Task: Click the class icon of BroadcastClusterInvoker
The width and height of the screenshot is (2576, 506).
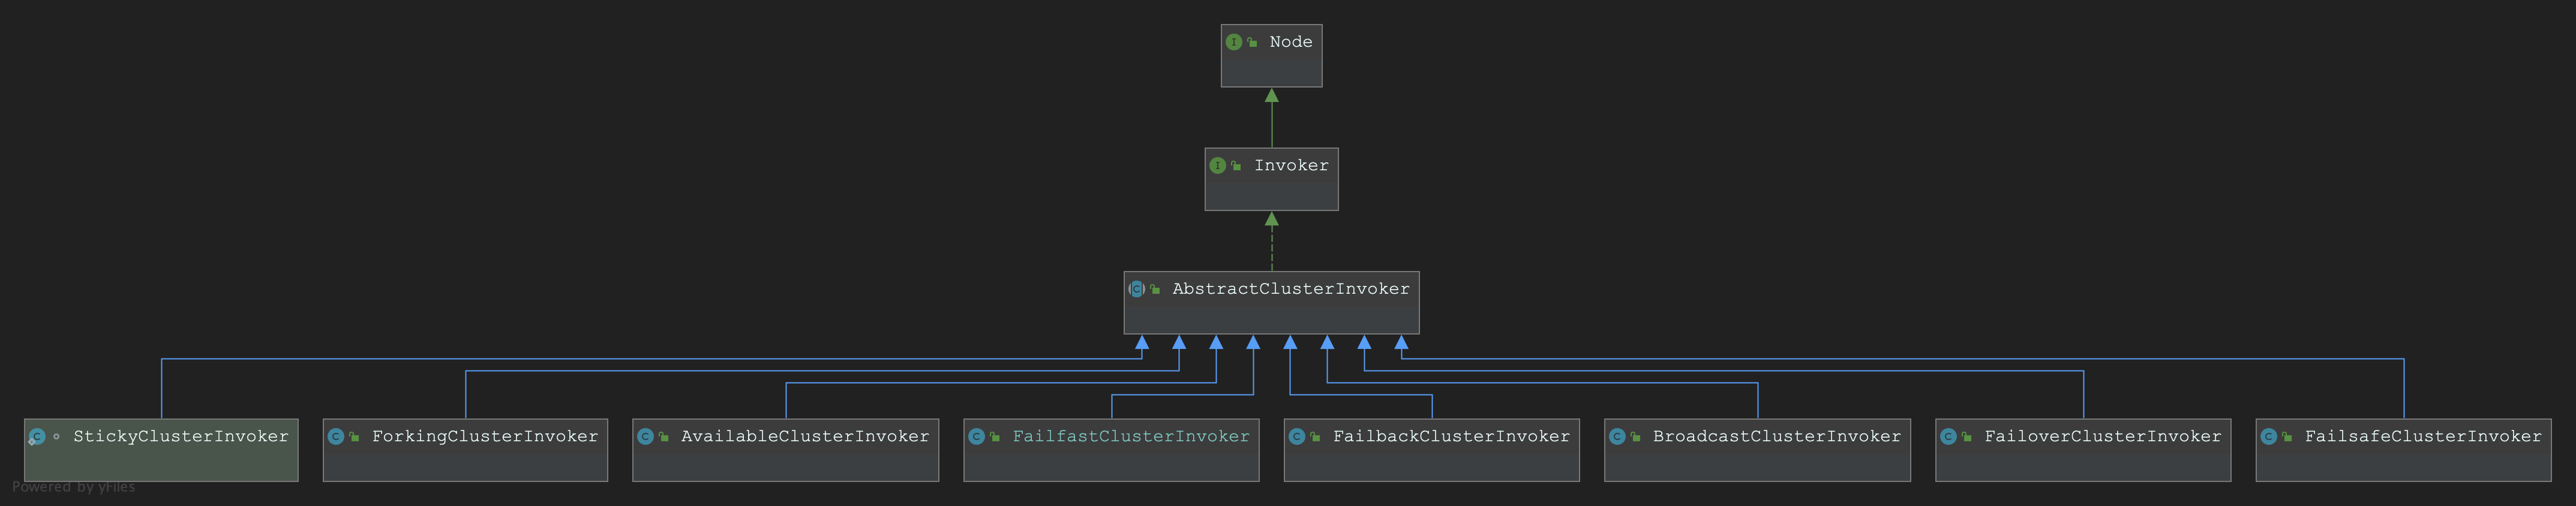Action: point(1617,437)
